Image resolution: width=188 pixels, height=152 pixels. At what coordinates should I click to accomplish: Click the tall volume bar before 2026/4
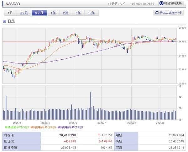6,108
